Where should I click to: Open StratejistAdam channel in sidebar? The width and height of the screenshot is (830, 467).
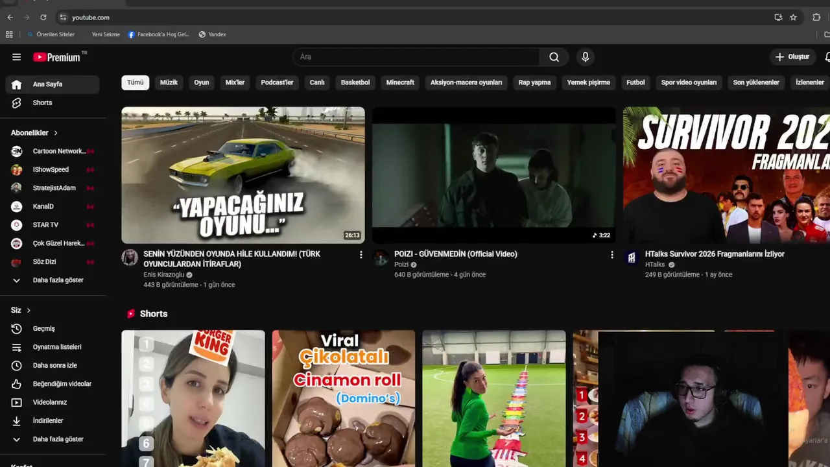coord(53,188)
